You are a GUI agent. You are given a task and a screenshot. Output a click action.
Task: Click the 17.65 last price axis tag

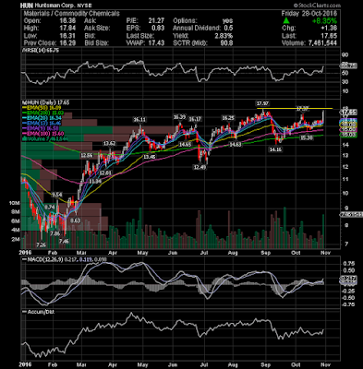tap(348, 113)
